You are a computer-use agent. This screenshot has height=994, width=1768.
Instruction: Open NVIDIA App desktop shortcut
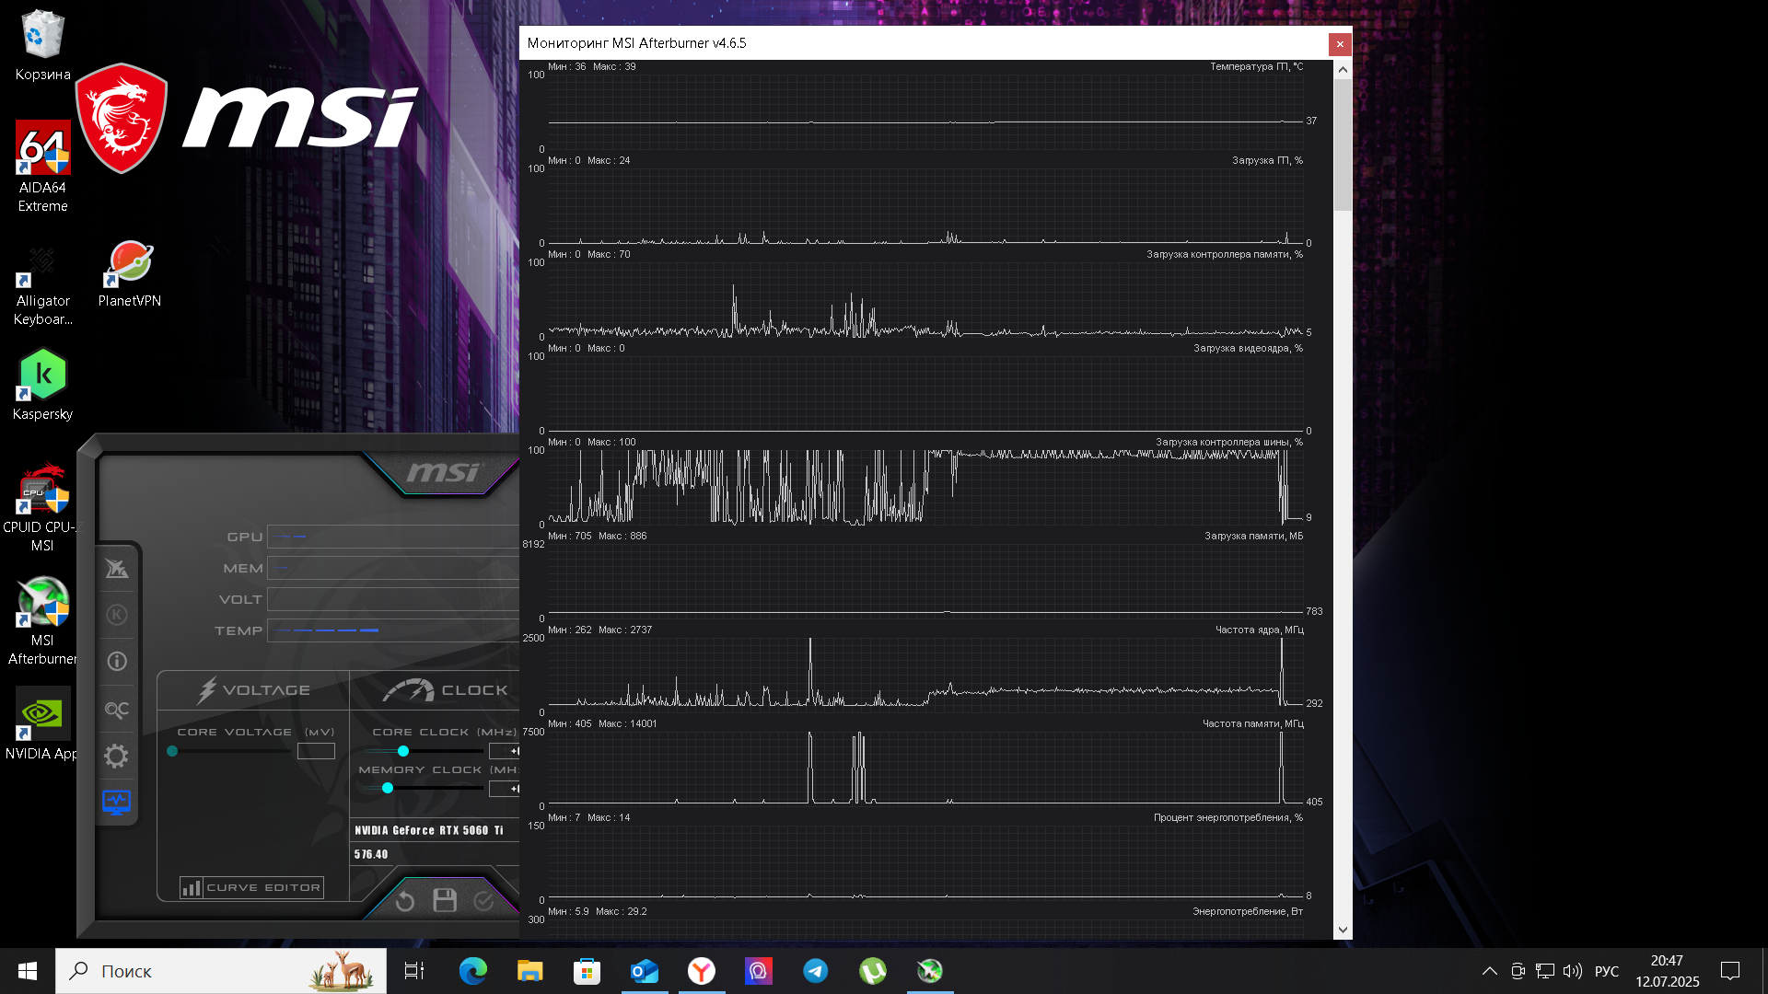pyautogui.click(x=42, y=724)
